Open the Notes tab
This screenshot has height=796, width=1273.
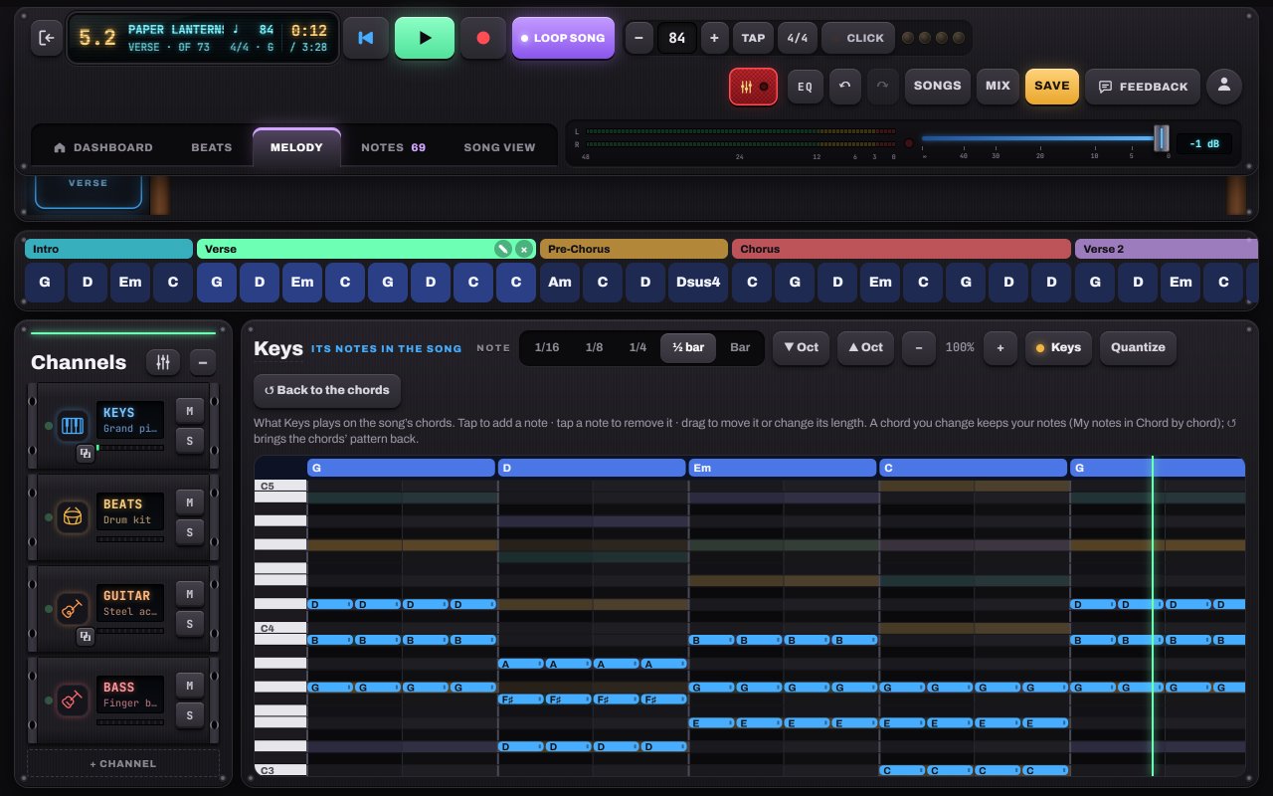[393, 147]
